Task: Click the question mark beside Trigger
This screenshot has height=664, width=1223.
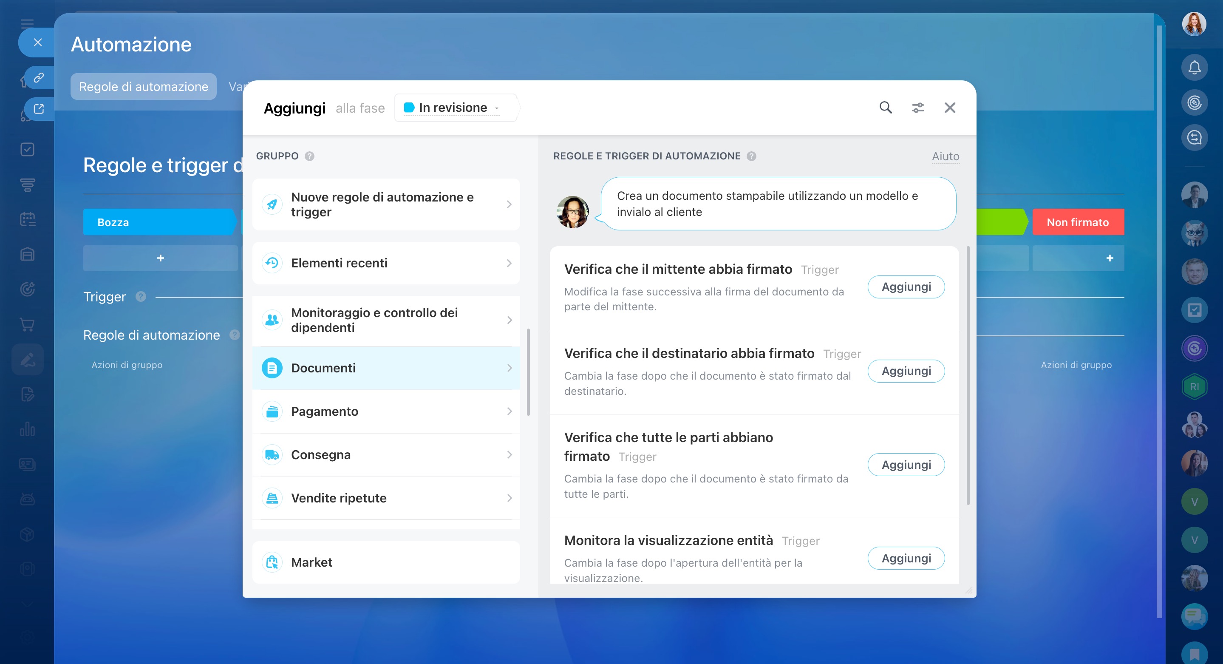Action: [x=141, y=297]
